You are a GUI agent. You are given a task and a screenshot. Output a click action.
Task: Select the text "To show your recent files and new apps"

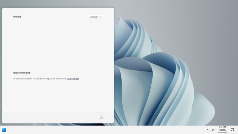click(32, 79)
